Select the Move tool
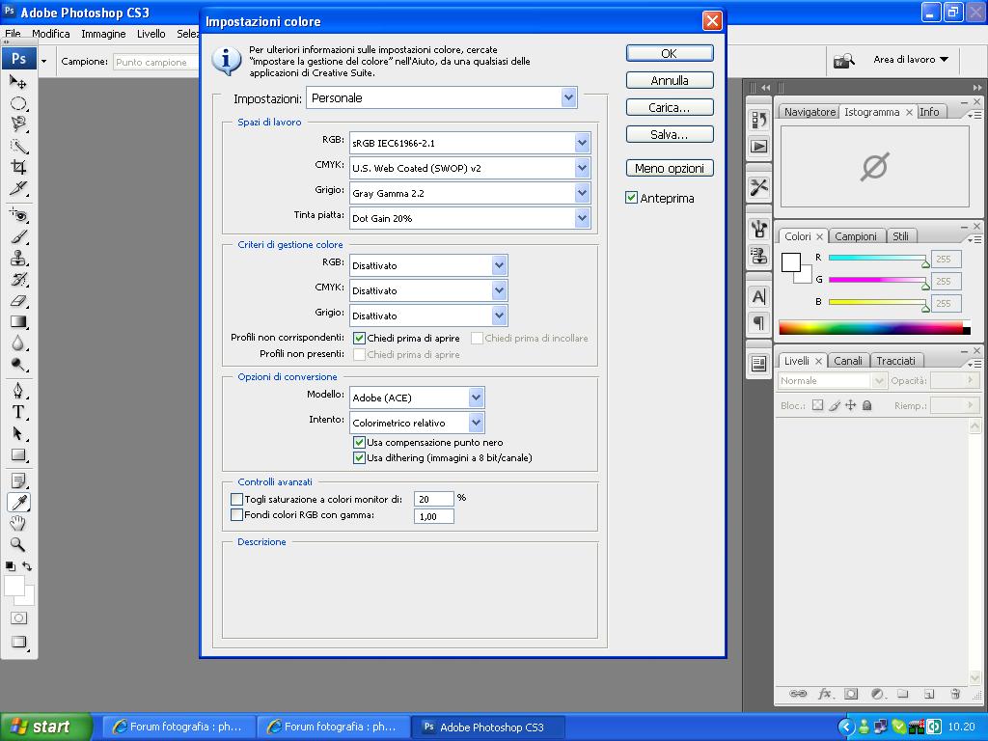The image size is (988, 741). point(18,82)
